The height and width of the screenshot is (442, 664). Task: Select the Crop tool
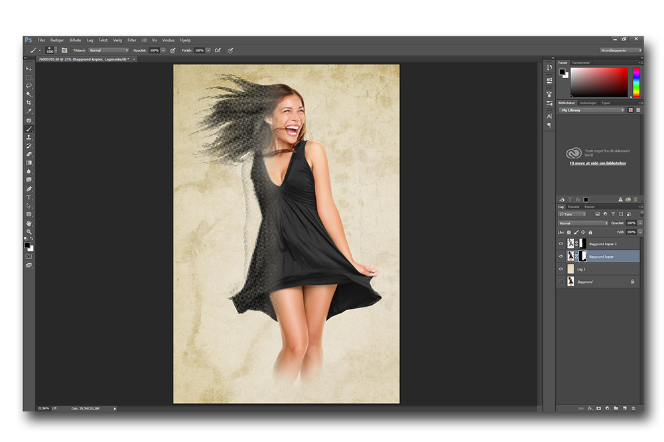click(x=29, y=103)
